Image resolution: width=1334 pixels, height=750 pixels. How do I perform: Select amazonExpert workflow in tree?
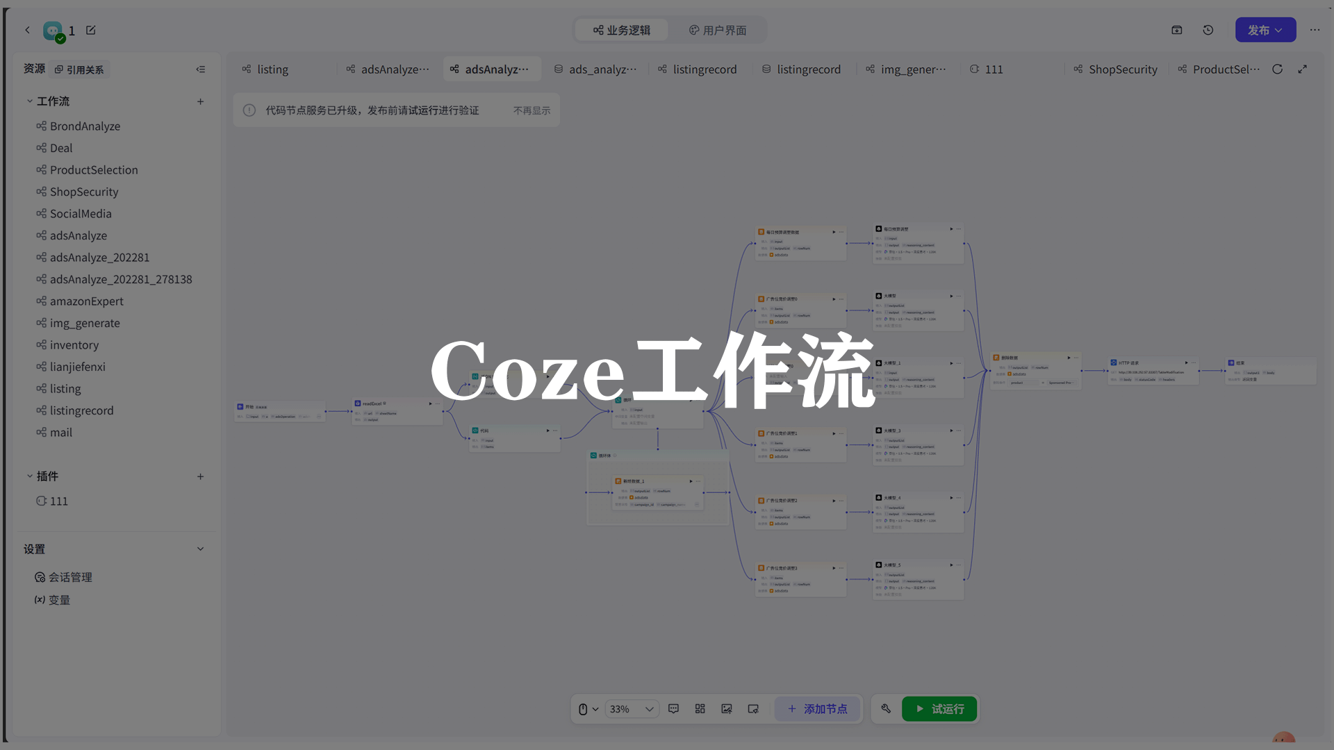[86, 301]
